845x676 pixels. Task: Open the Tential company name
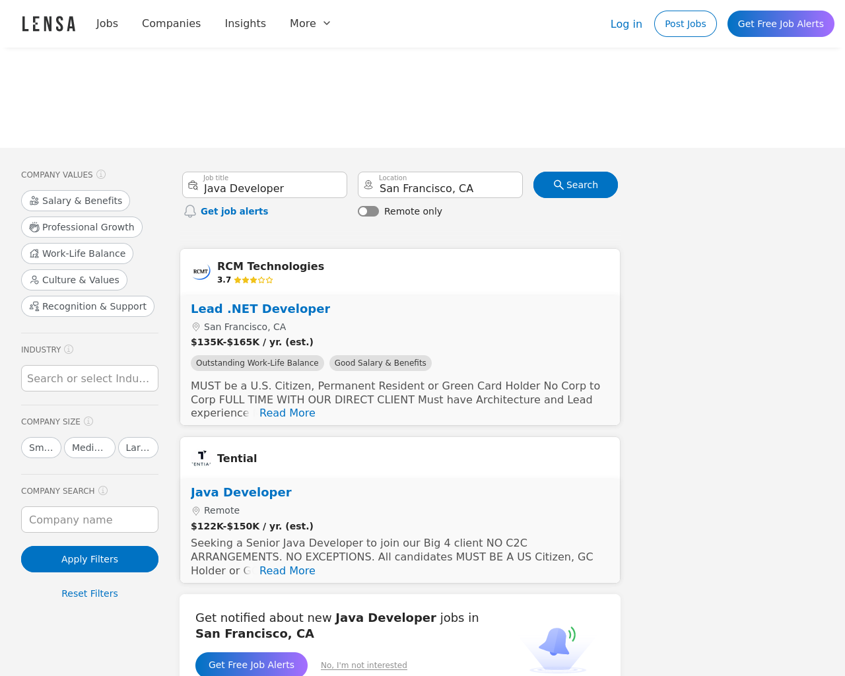coord(237,458)
